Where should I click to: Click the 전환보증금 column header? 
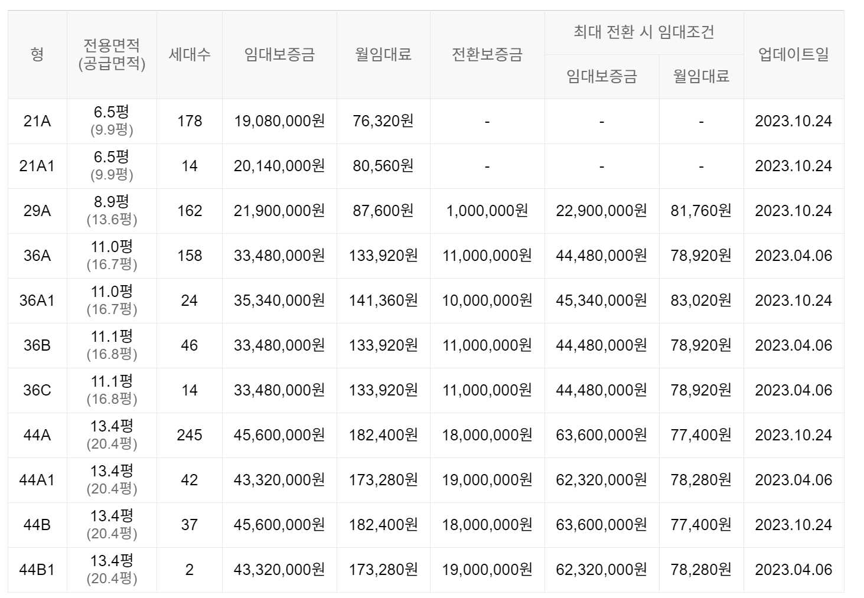tap(487, 54)
